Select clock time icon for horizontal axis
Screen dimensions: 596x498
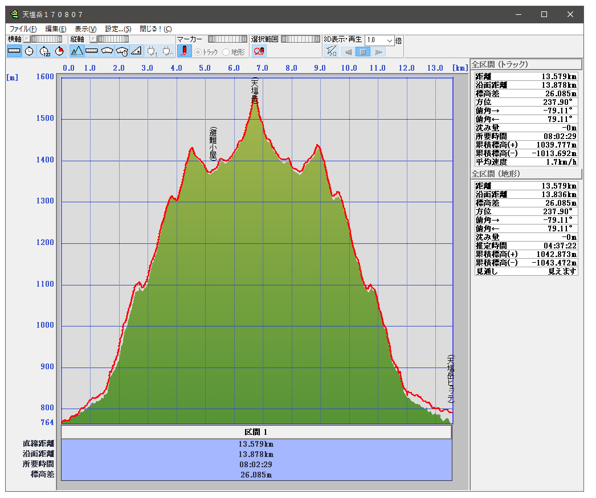tap(29, 51)
